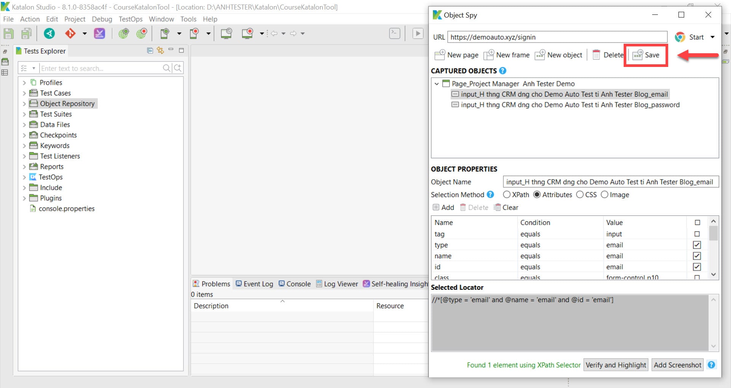Select the Blog_password captured object
Screen dimensions: 731x388
[565, 105]
